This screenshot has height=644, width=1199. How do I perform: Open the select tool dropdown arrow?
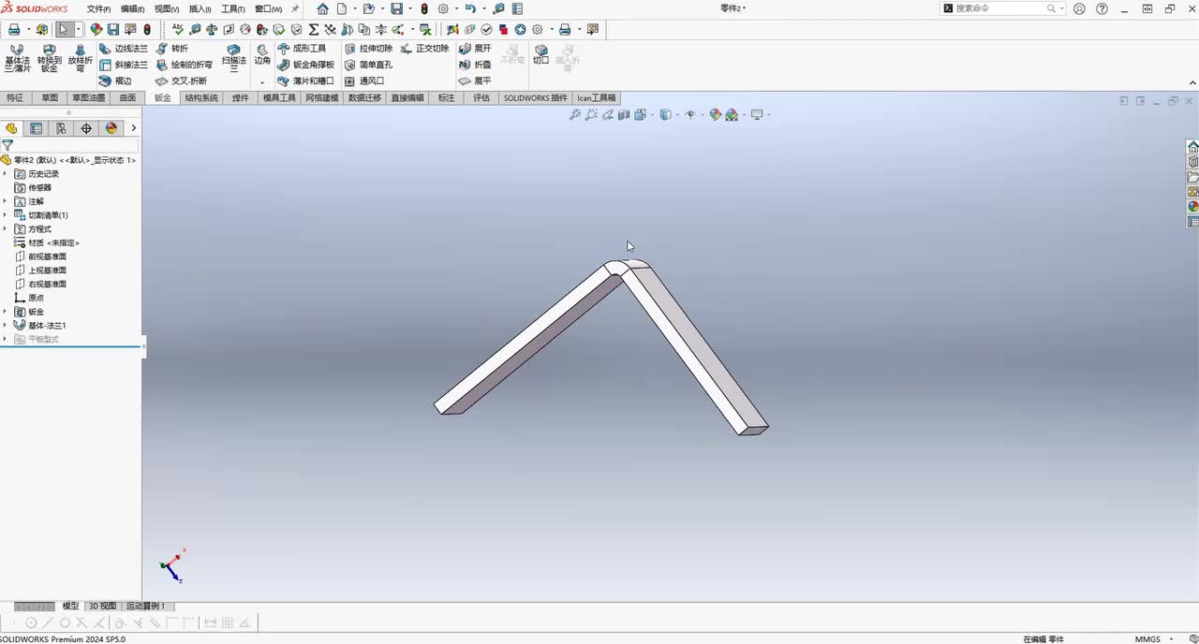click(78, 30)
